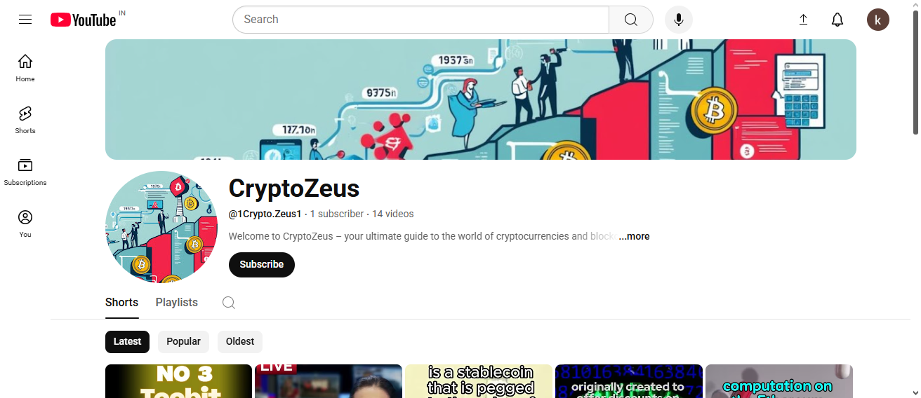Image resolution: width=921 pixels, height=398 pixels.
Task: Activate voice search microphone
Action: 679,20
